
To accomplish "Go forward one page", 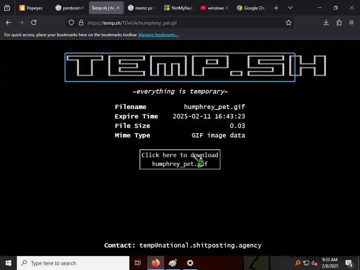I will point(21,22).
